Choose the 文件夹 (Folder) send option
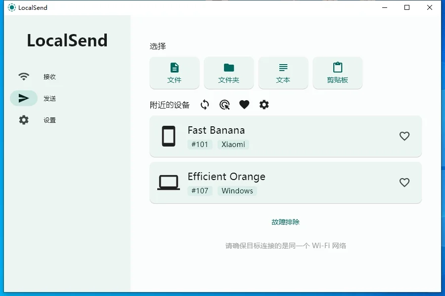The image size is (445, 296). pyautogui.click(x=228, y=73)
